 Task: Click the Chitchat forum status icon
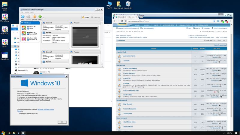[119, 85]
